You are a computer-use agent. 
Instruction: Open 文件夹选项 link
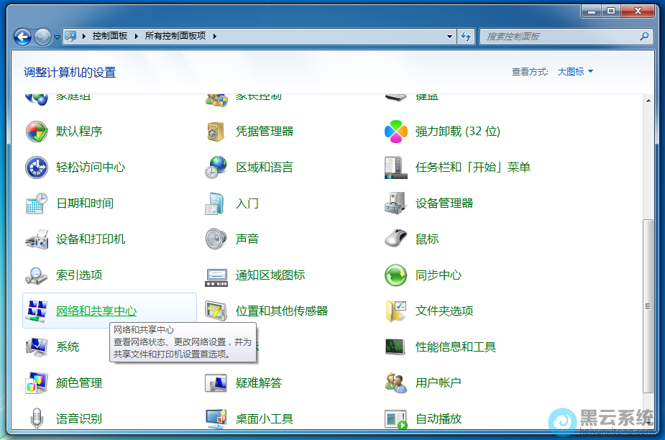(444, 311)
